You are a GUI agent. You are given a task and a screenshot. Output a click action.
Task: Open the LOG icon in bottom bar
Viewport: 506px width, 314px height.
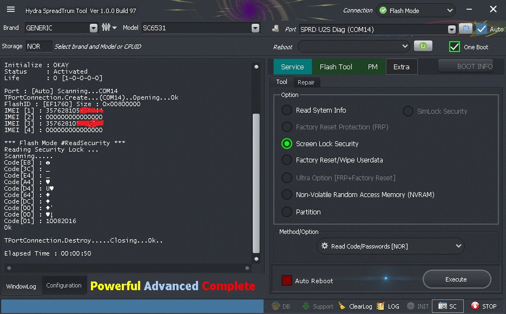381,306
